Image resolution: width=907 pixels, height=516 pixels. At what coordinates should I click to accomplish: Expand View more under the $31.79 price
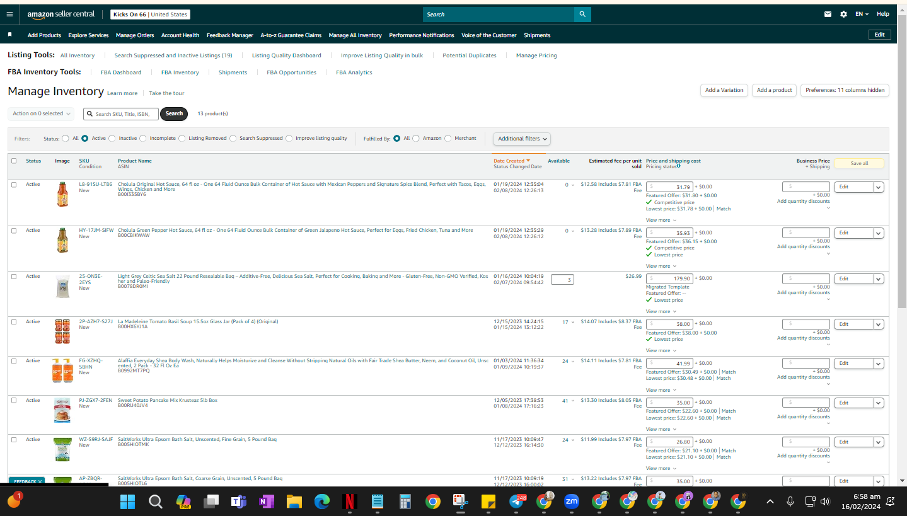pyautogui.click(x=661, y=220)
